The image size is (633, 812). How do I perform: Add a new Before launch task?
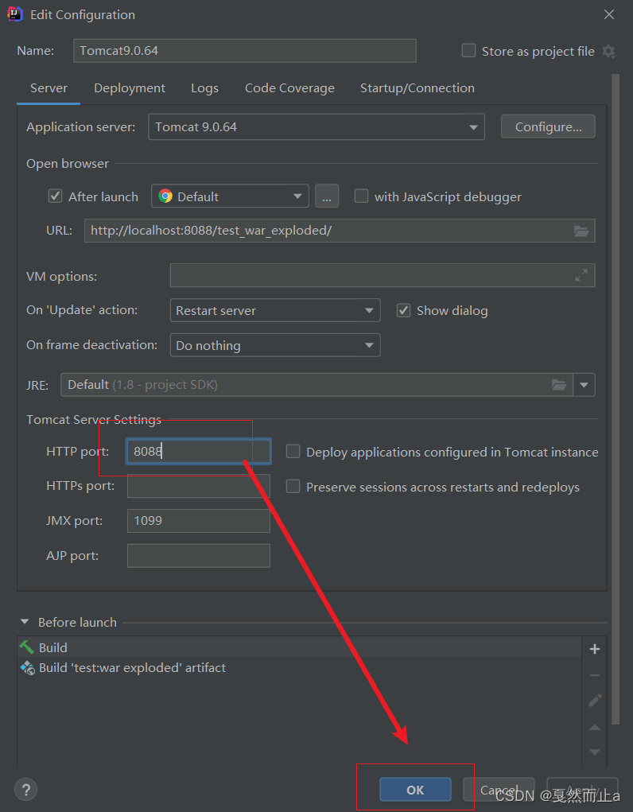pyautogui.click(x=595, y=648)
